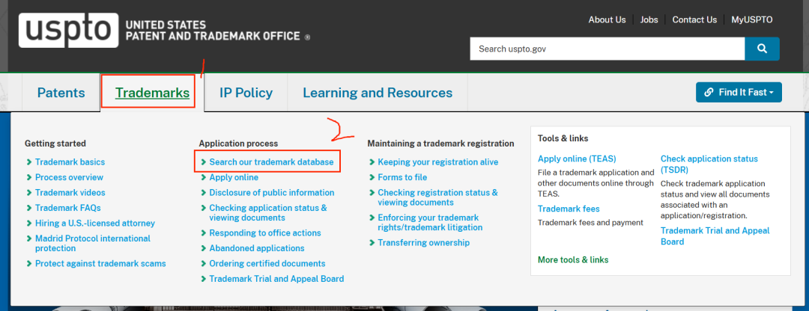Open the Process overview link

pyautogui.click(x=69, y=177)
